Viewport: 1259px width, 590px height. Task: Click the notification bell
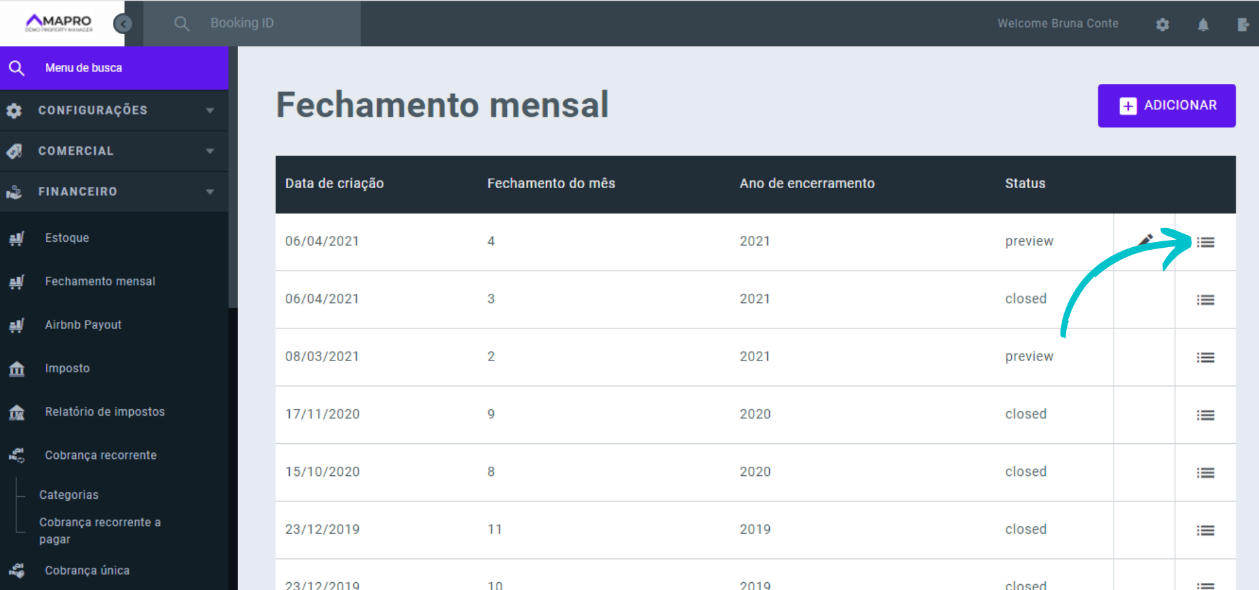click(x=1204, y=24)
